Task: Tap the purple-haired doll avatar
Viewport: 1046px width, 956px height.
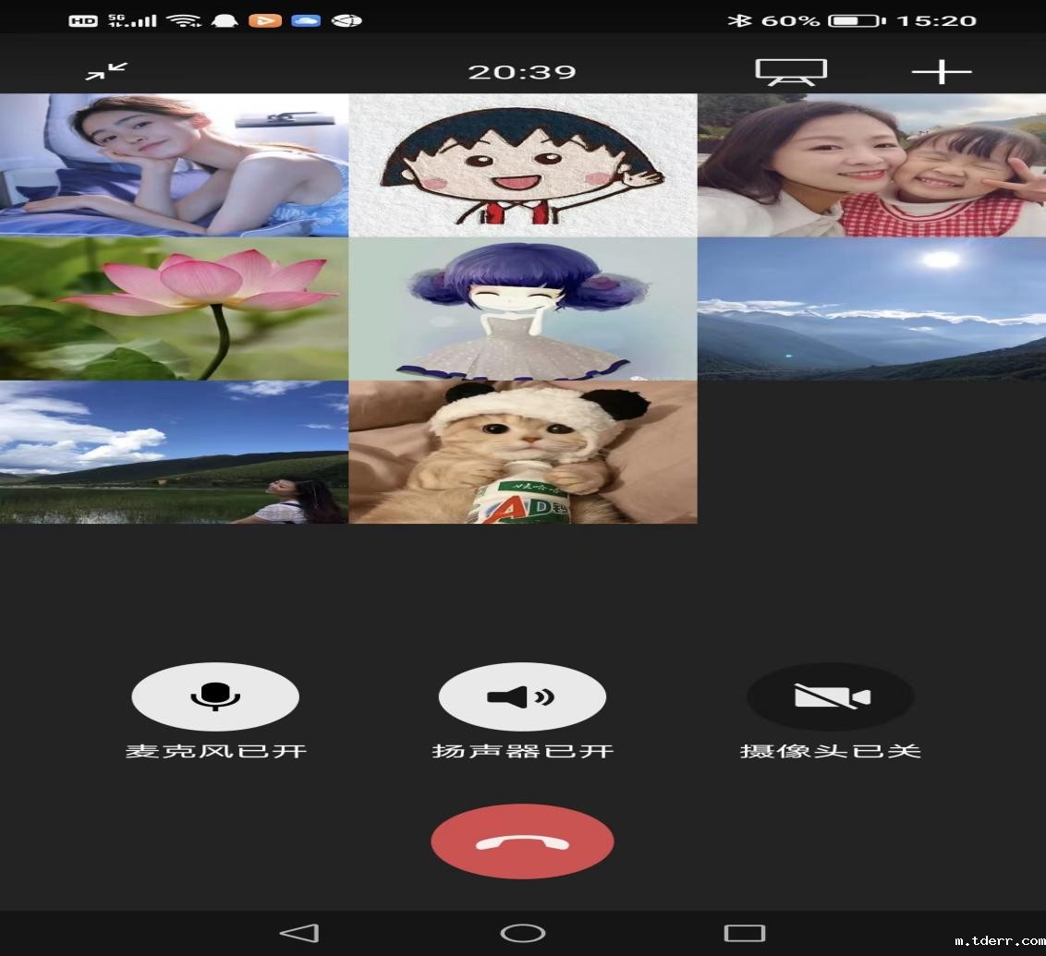Action: [x=523, y=309]
